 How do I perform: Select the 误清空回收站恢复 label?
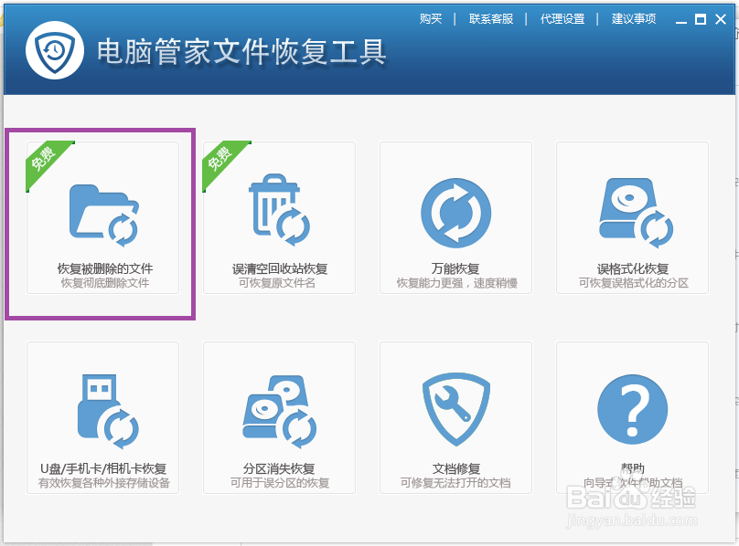tap(280, 268)
